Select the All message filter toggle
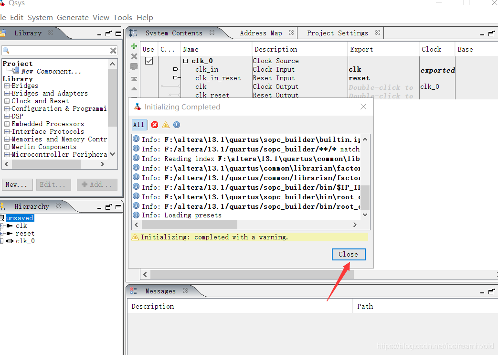The image size is (498, 355). tap(138, 125)
